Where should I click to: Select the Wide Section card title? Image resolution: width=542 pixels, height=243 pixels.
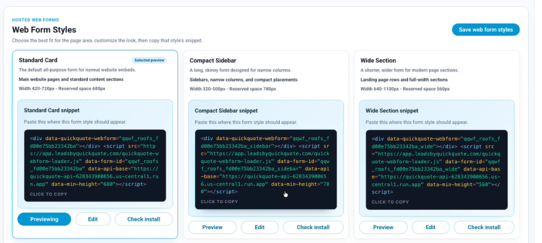(x=378, y=60)
